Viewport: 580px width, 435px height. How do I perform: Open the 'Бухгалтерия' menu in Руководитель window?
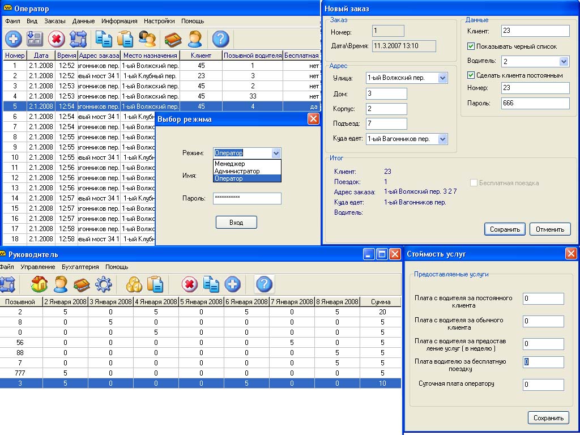(80, 267)
